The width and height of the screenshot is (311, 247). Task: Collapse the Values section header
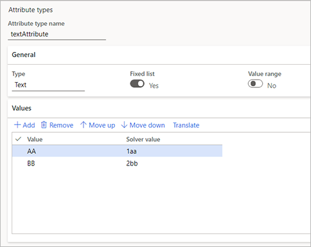tap(159, 108)
